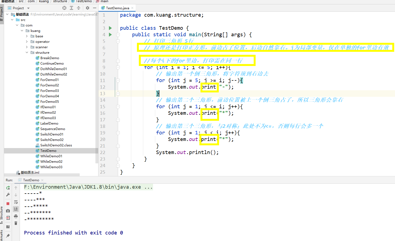Click the Collapse All icon in Project panel

79,8
